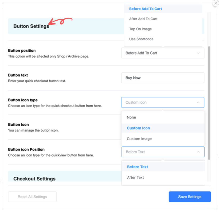219x212 pixels.
Task: Collapse the Button icon type dropdown
Action: pyautogui.click(x=163, y=102)
